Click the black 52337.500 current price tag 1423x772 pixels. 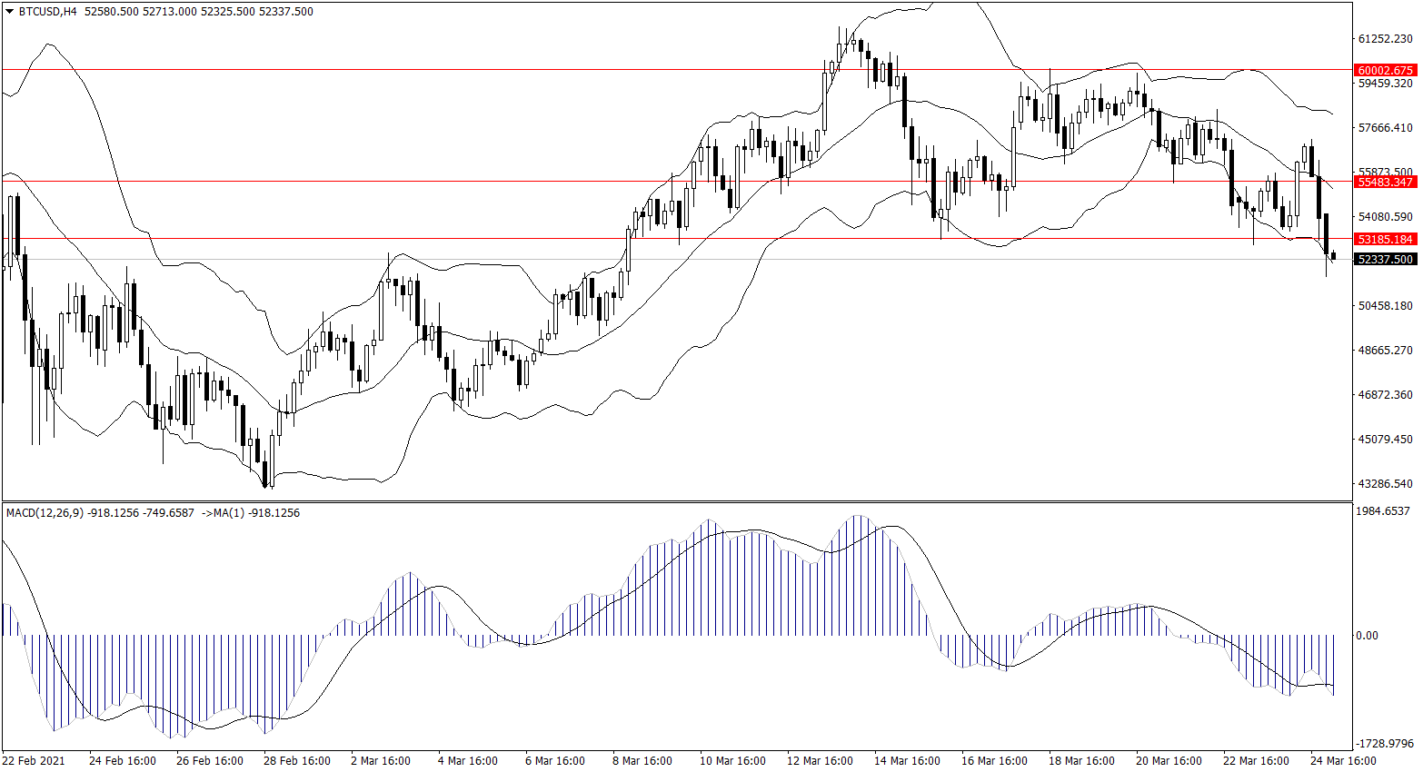tap(1385, 260)
